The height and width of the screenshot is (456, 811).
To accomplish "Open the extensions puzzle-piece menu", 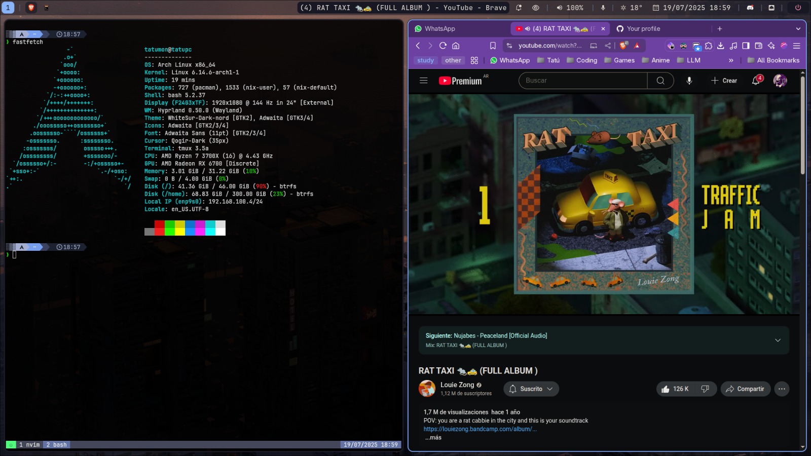I will click(709, 46).
